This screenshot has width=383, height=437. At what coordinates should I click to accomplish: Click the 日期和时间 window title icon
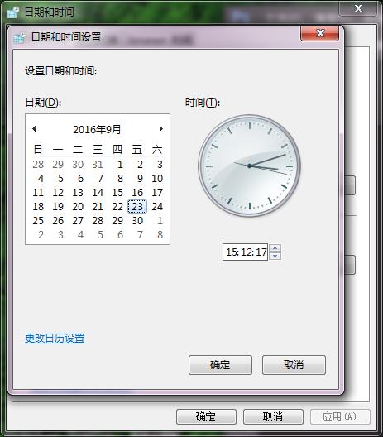click(12, 12)
